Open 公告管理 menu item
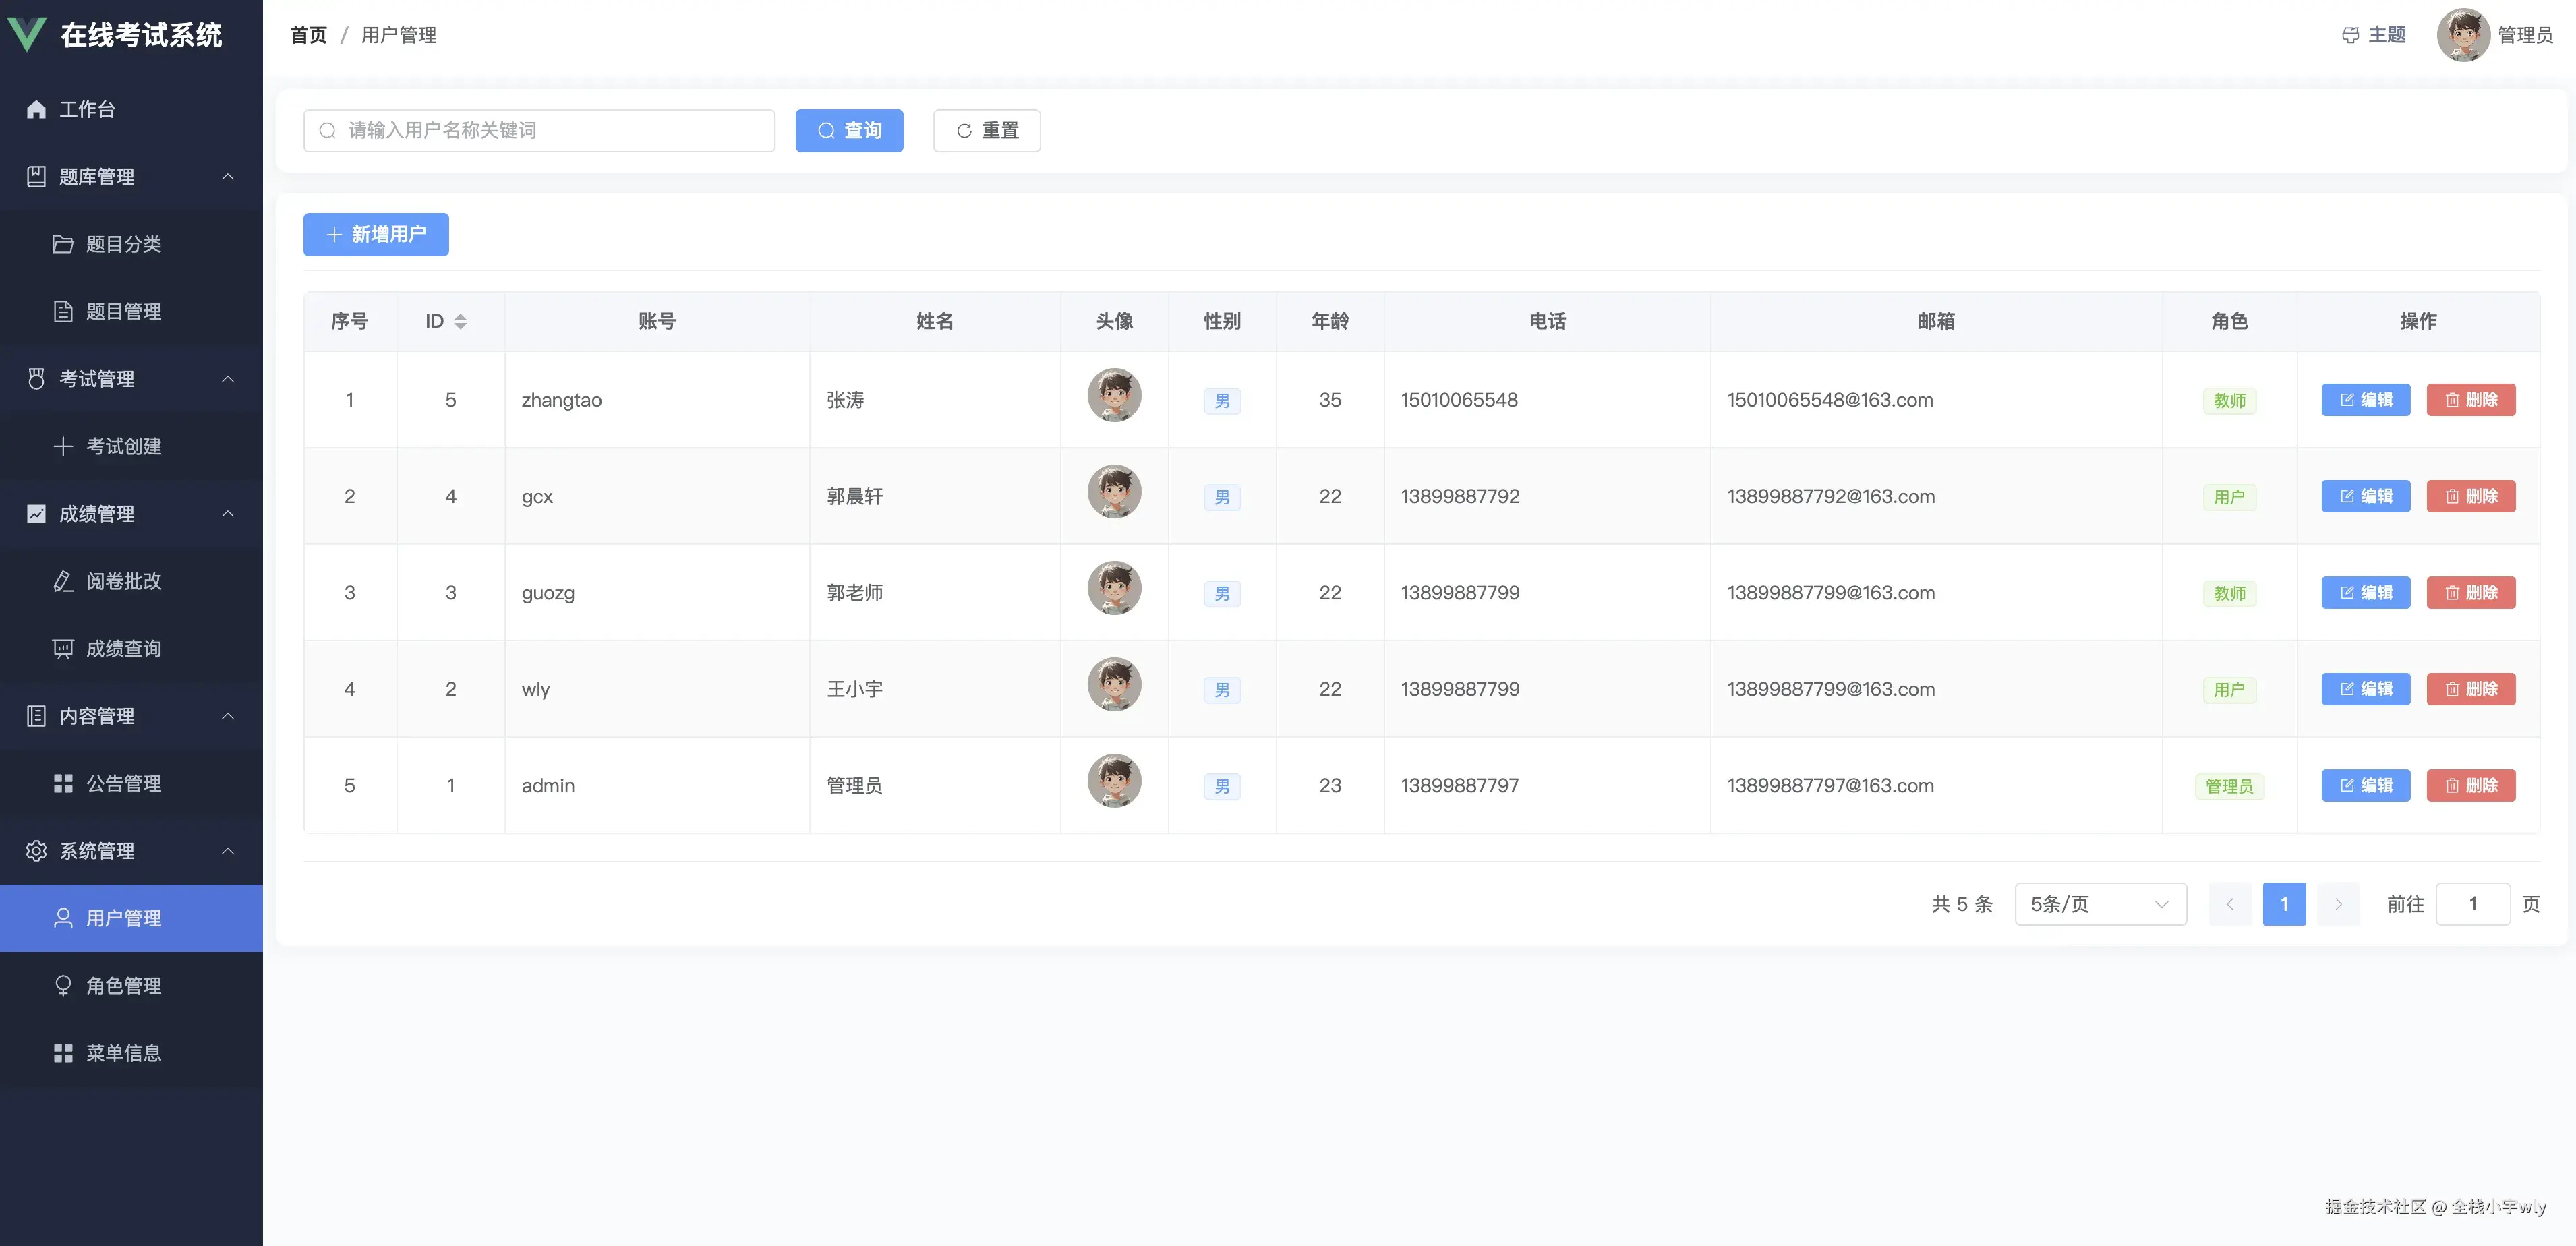Screen dimensions: 2576x1246 coord(123,783)
